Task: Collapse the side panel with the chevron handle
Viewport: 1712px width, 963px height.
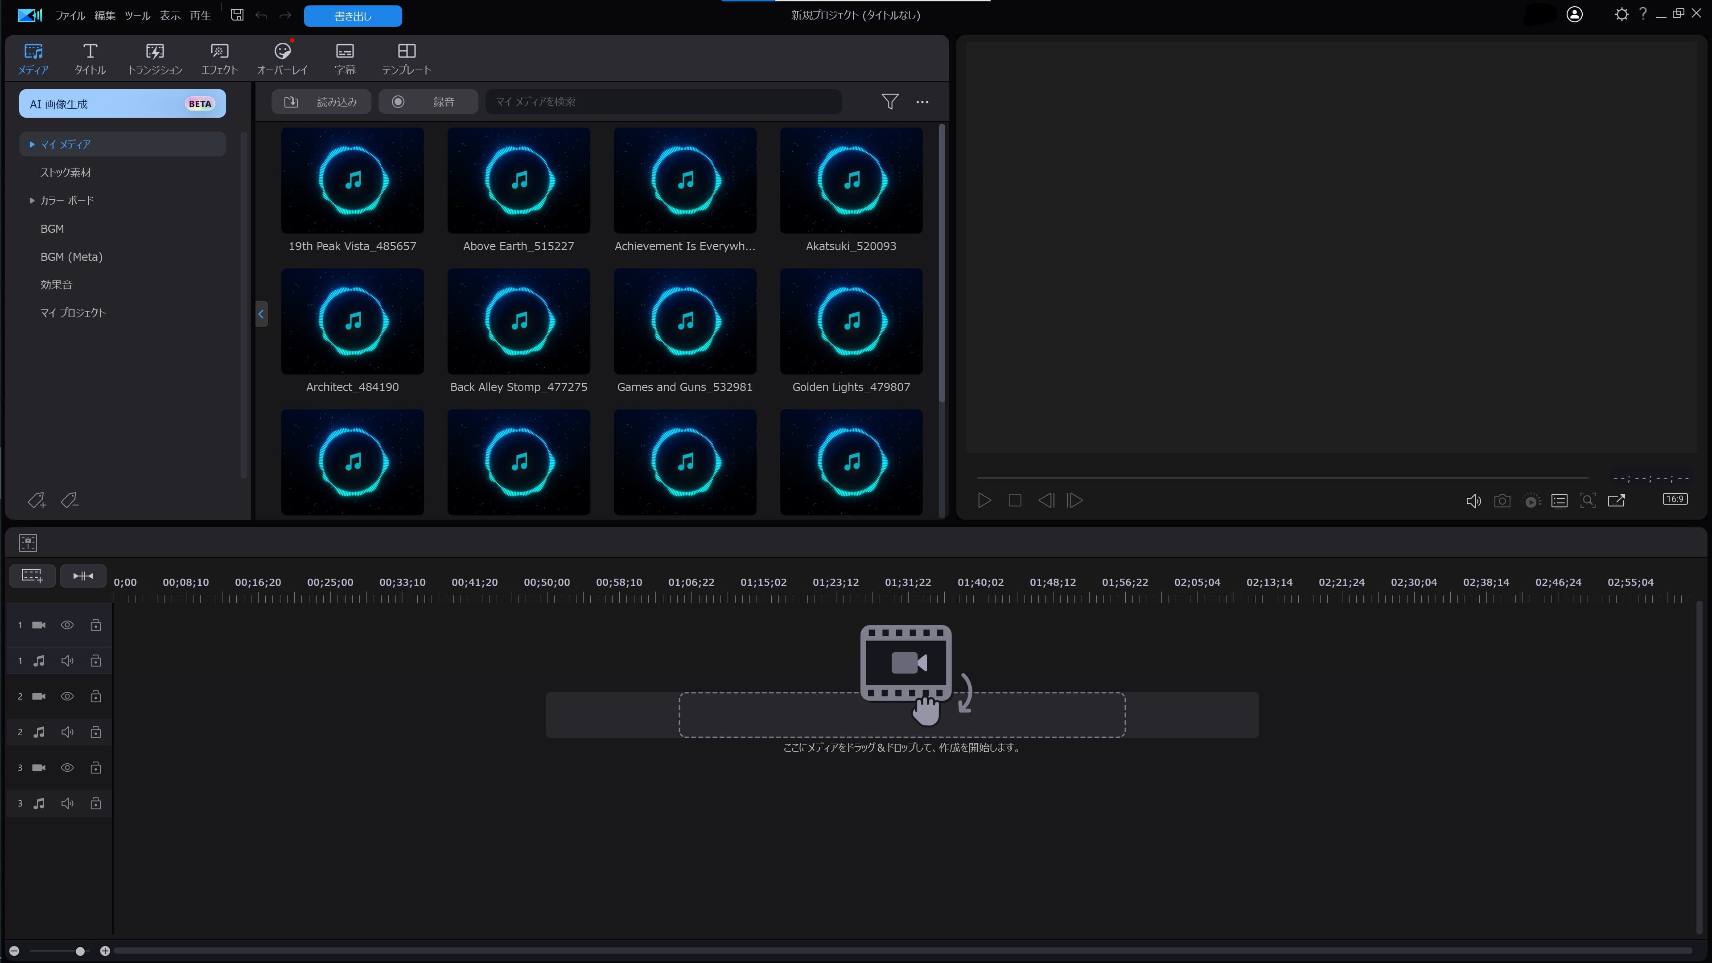Action: pos(261,314)
